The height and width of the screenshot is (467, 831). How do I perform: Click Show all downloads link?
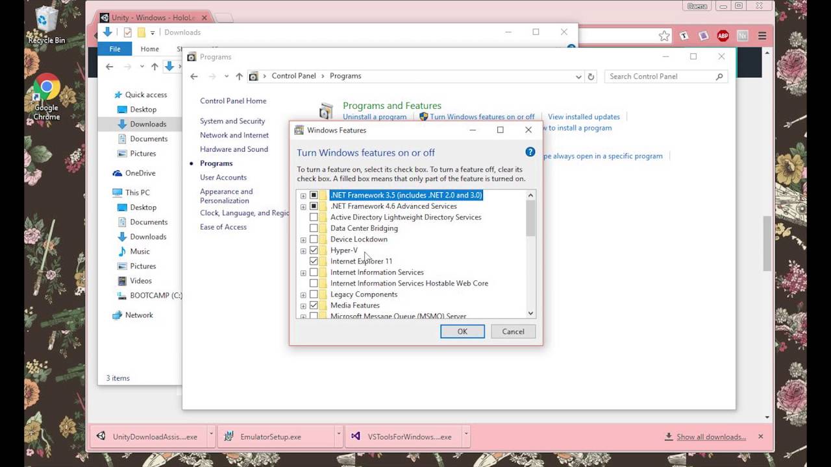pos(711,437)
